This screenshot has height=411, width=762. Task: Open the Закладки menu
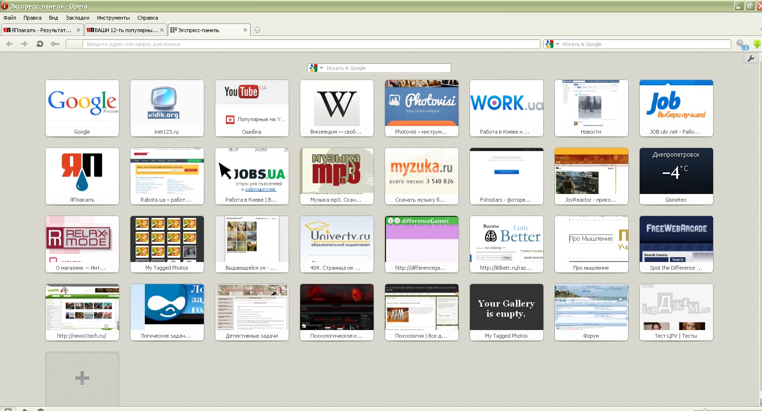coord(78,18)
